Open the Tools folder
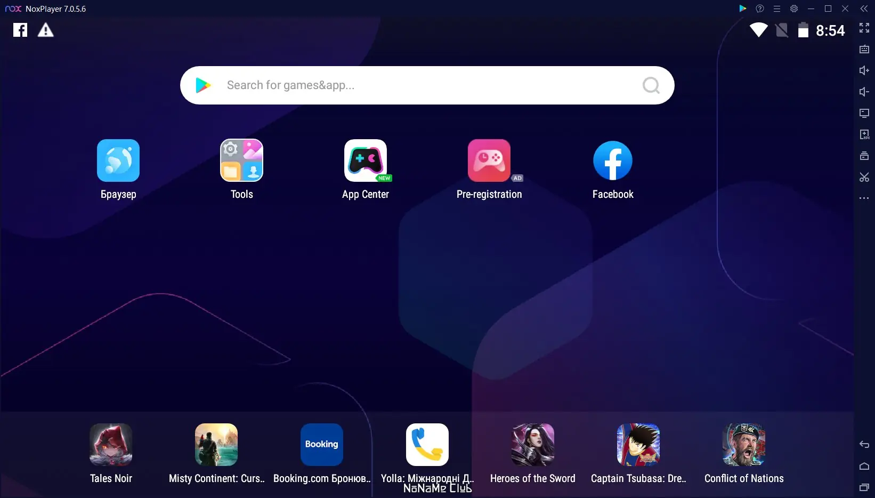The width and height of the screenshot is (875, 498). tap(242, 160)
